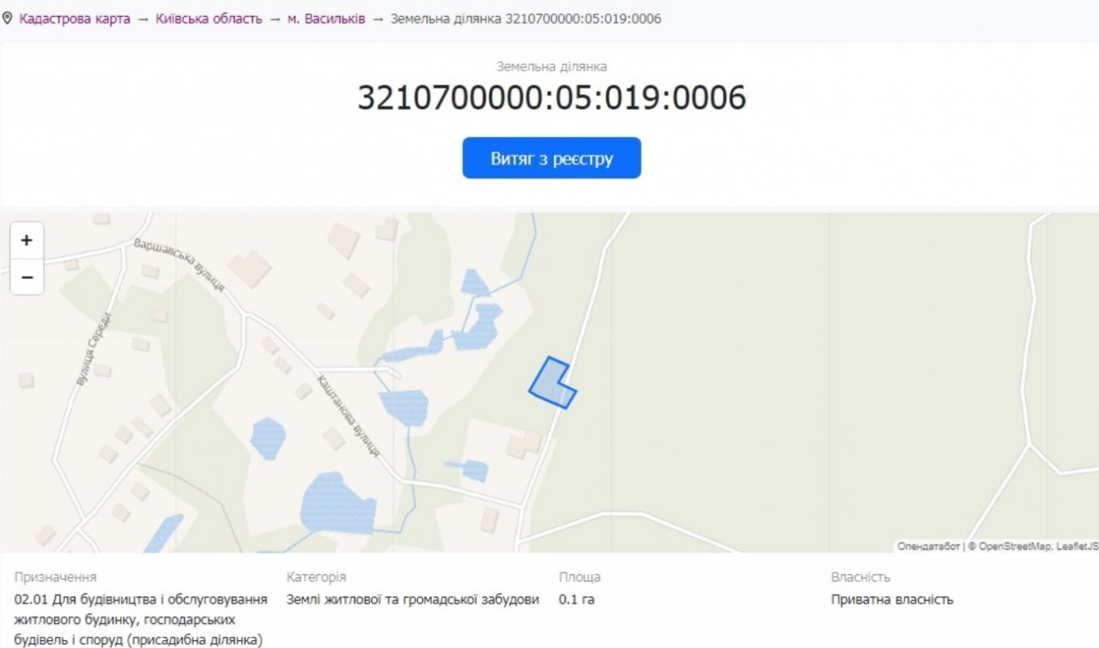Click the Приватна власність ownership text
The height and width of the screenshot is (648, 1099).
(x=892, y=600)
